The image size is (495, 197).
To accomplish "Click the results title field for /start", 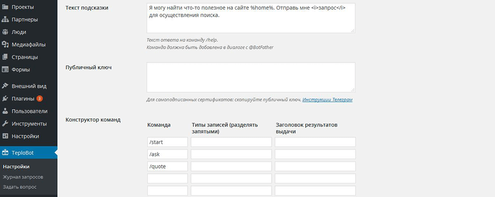I will pos(315,142).
